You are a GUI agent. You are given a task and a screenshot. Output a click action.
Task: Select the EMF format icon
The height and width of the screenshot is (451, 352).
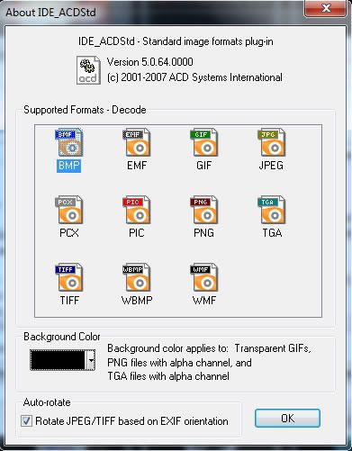pos(137,142)
